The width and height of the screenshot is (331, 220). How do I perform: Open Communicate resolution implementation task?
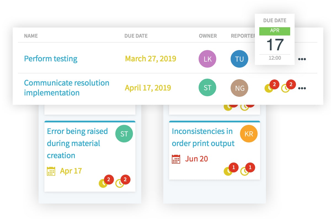66,88
